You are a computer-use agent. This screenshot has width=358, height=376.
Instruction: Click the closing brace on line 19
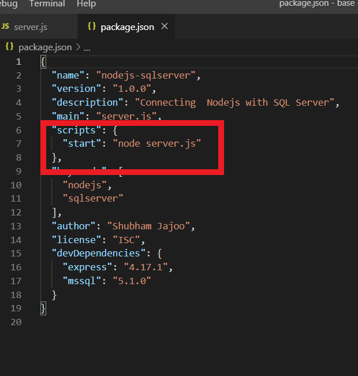tap(43, 308)
